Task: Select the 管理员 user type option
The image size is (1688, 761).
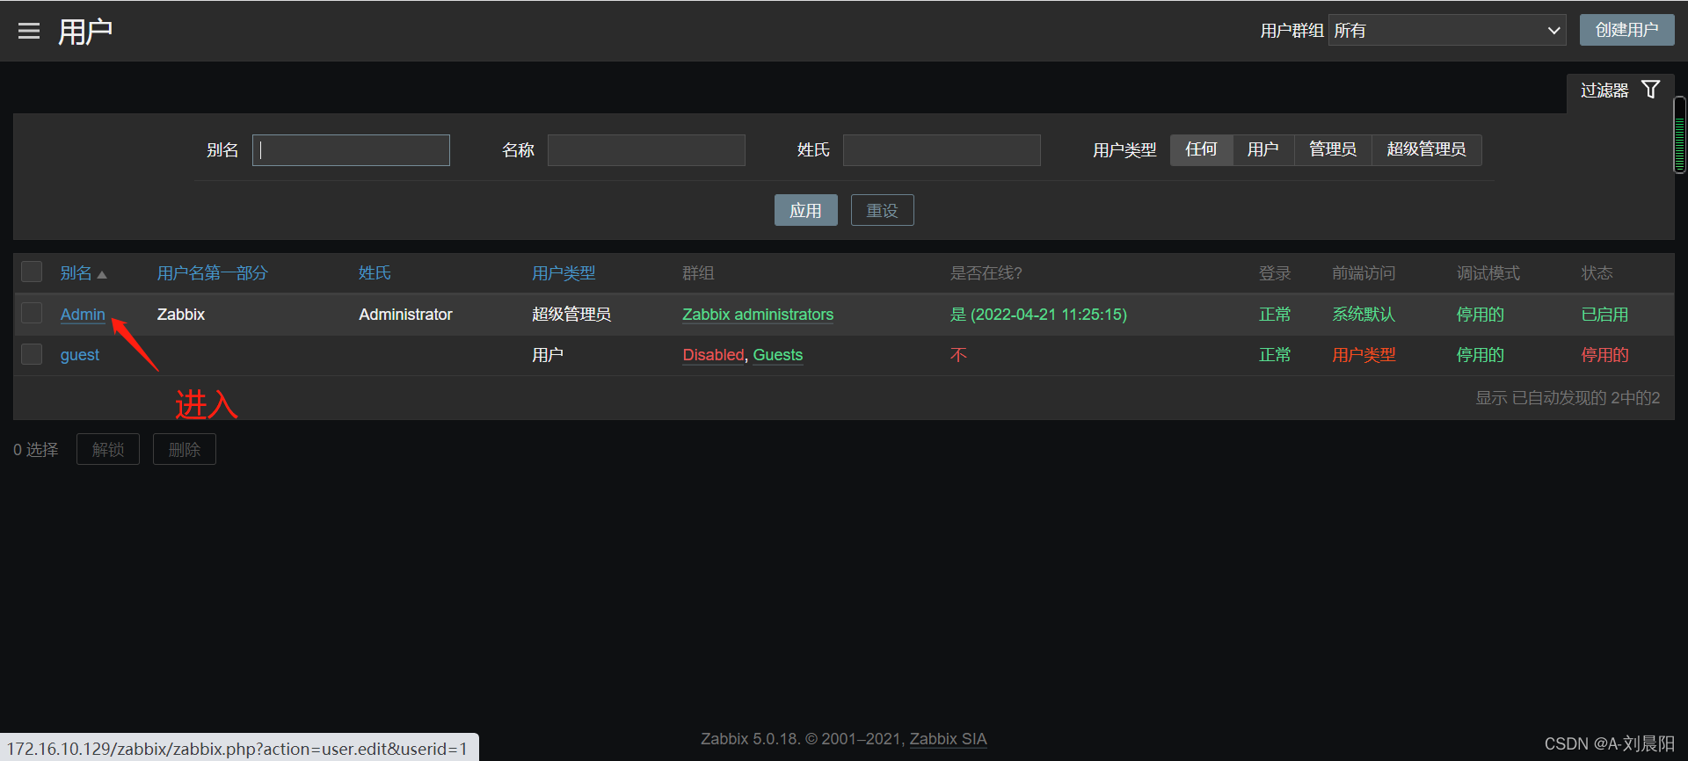Action: point(1332,149)
